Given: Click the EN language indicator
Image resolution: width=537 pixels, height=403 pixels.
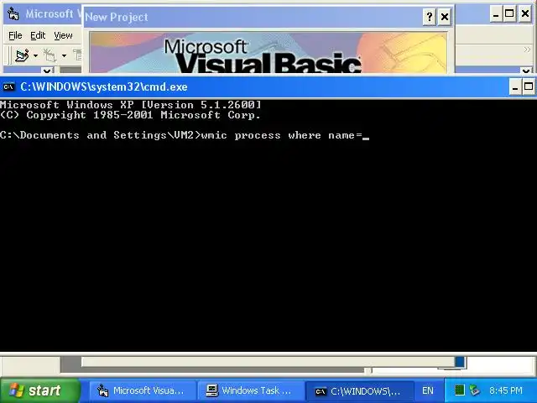Looking at the screenshot, I should [x=428, y=390].
